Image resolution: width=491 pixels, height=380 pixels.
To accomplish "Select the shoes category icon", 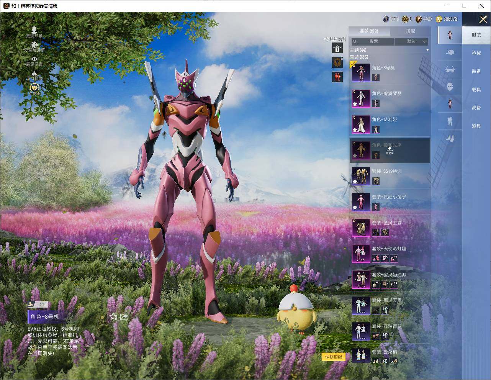I will click(450, 138).
